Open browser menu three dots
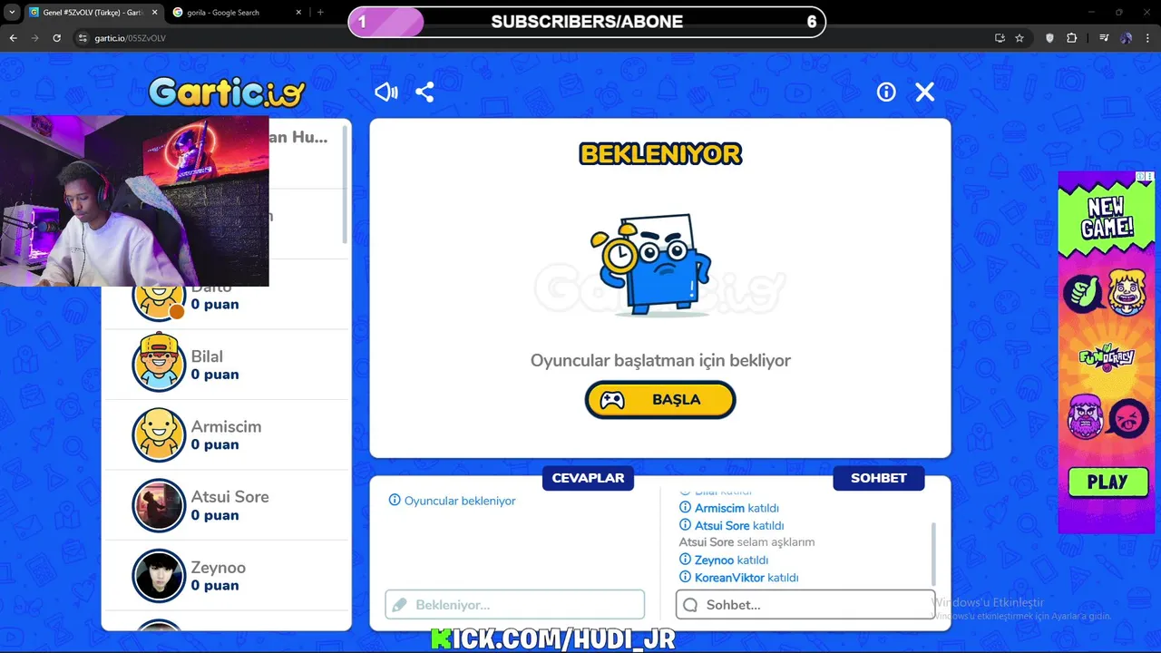This screenshot has width=1161, height=653. pos(1148,38)
